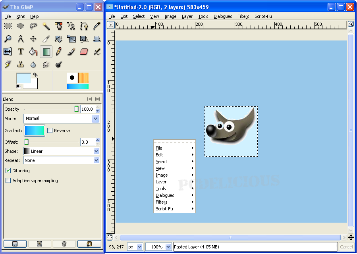Expand the Layer submenu in context menu
The image size is (357, 254).
[174, 182]
